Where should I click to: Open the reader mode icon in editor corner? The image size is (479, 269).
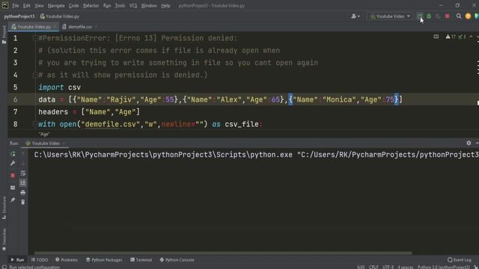(x=436, y=37)
